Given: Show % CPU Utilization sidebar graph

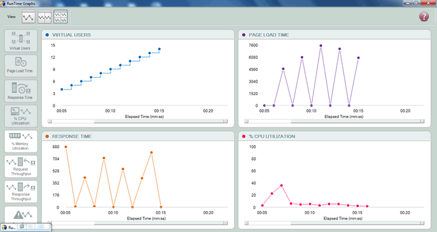Looking at the screenshot, I should (21, 116).
